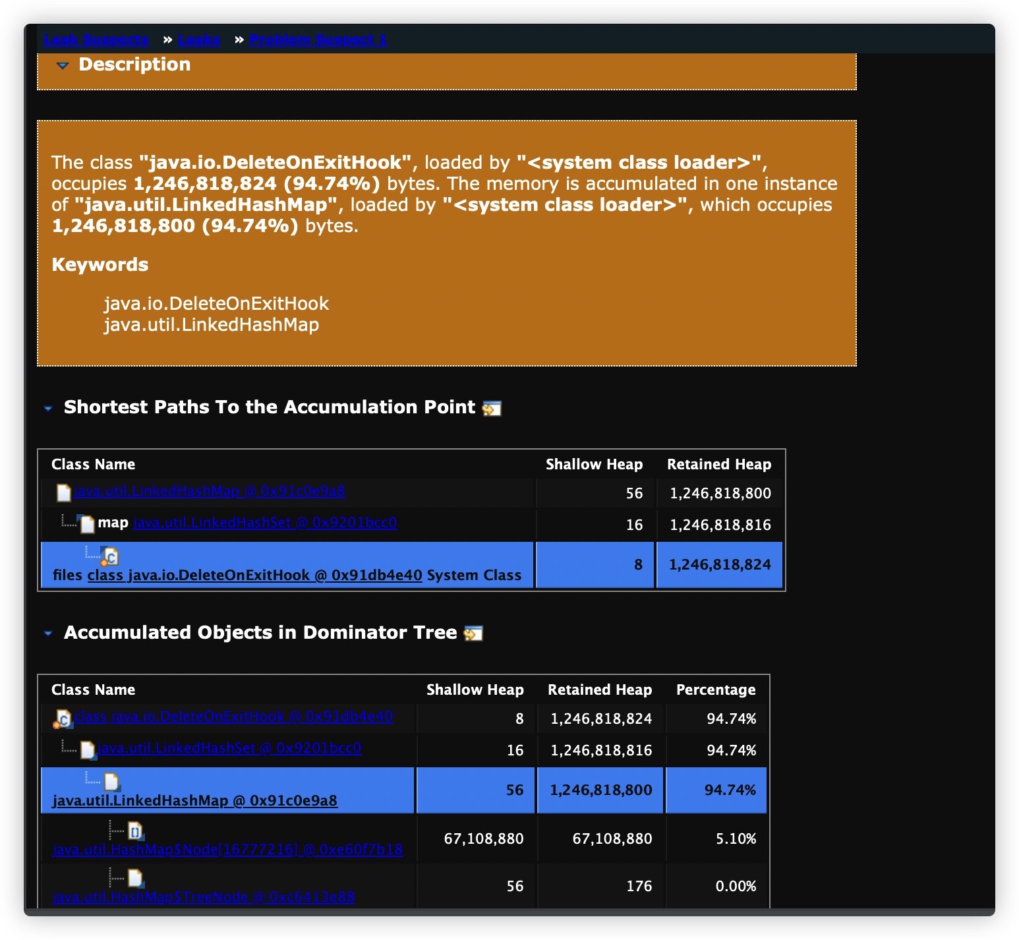Click keyword java.util.LinkedHashMap
The width and height of the screenshot is (1019, 940).
212,324
